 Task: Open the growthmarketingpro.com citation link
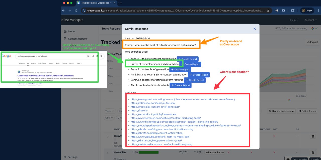click(x=183, y=99)
